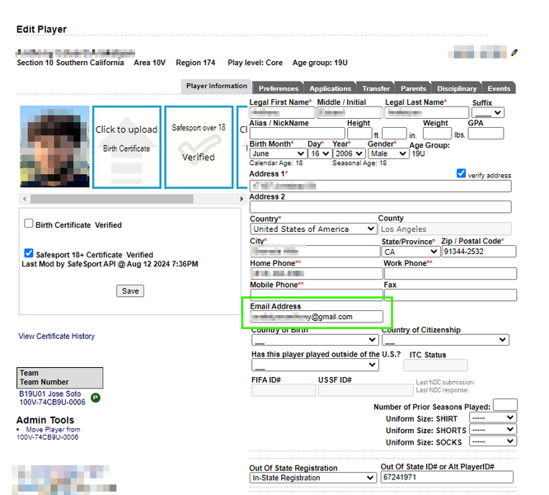
Task: Open the Country dropdown
Action: point(313,229)
